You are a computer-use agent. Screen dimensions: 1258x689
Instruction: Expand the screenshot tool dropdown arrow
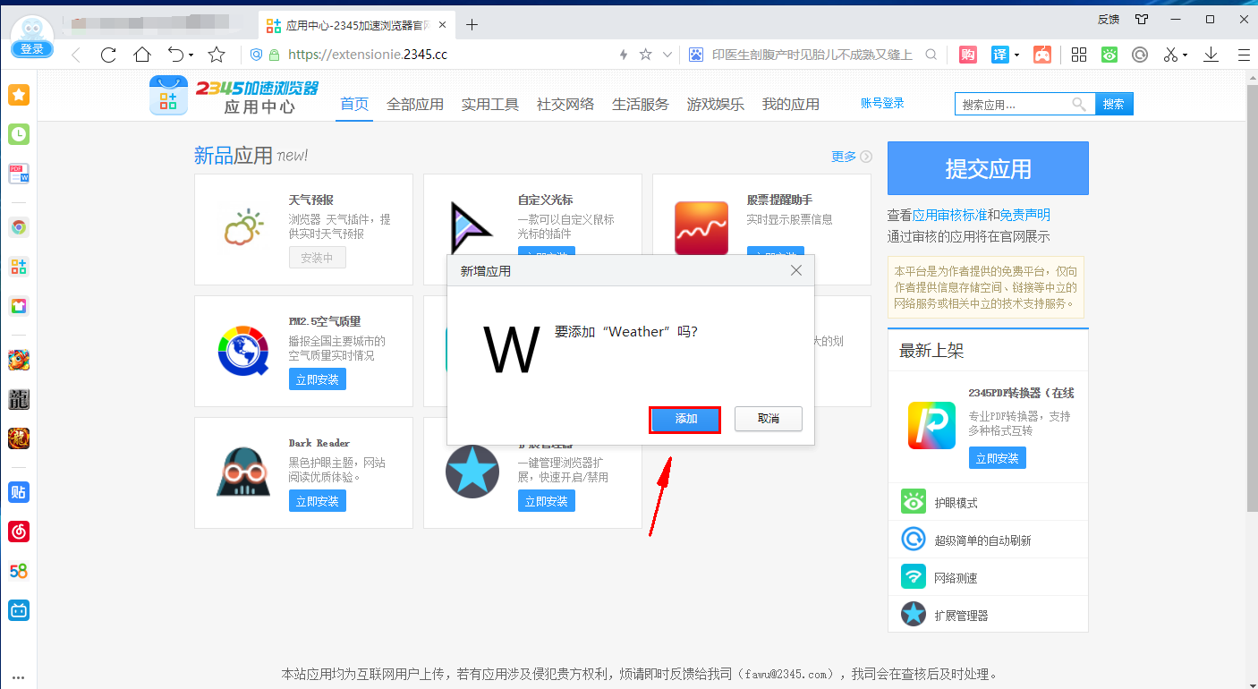point(1185,55)
